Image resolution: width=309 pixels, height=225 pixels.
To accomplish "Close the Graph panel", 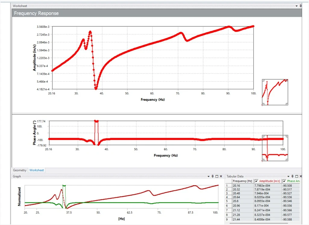I will pos(221,176).
